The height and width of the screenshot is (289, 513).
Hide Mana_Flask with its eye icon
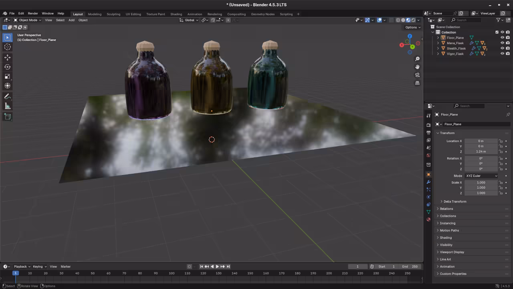coord(502,43)
